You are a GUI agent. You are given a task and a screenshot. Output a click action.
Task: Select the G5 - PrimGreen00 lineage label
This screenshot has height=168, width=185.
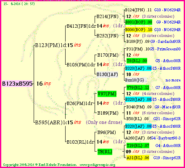(x=165, y=49)
